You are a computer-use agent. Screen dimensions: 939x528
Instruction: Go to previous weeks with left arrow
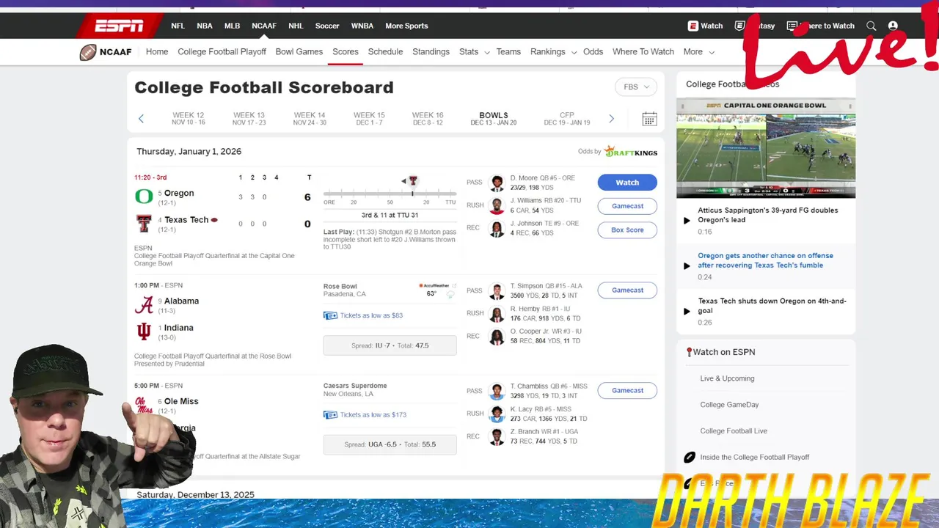(x=141, y=119)
